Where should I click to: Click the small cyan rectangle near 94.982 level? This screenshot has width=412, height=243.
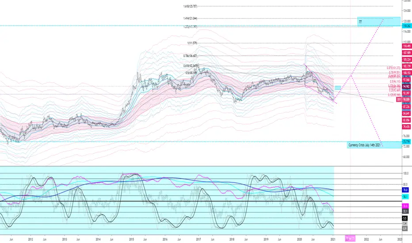pos(338,88)
